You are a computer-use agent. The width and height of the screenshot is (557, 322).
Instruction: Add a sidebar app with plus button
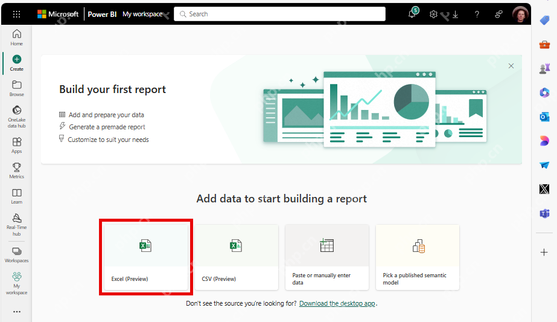click(544, 253)
